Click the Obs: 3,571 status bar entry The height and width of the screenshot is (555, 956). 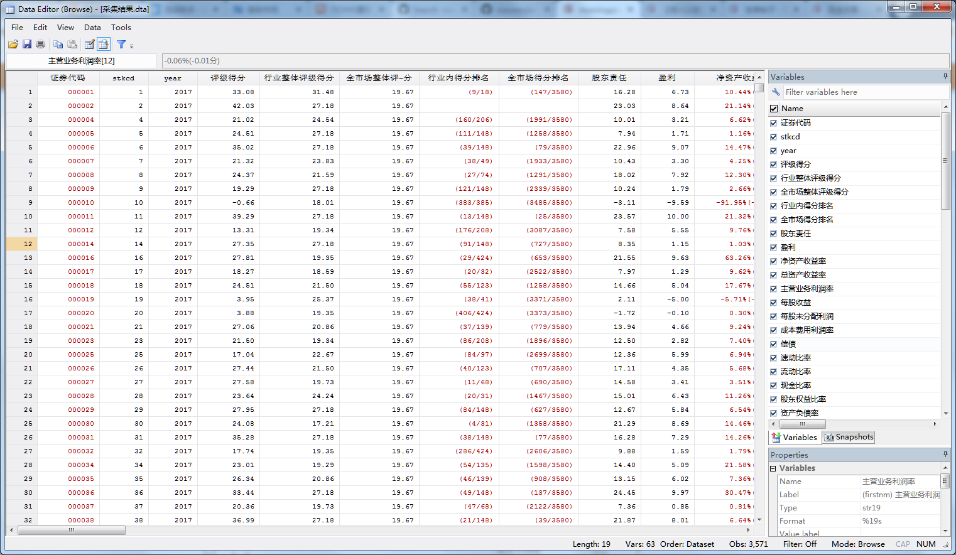pyautogui.click(x=748, y=544)
